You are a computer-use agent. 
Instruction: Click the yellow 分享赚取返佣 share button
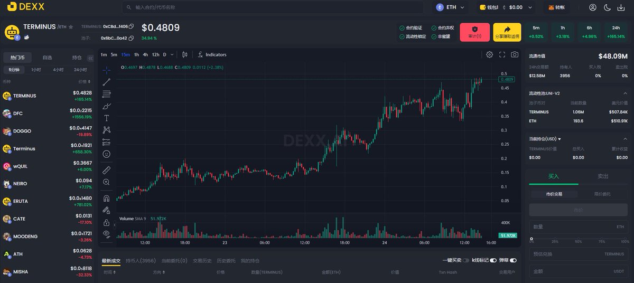pyautogui.click(x=507, y=32)
